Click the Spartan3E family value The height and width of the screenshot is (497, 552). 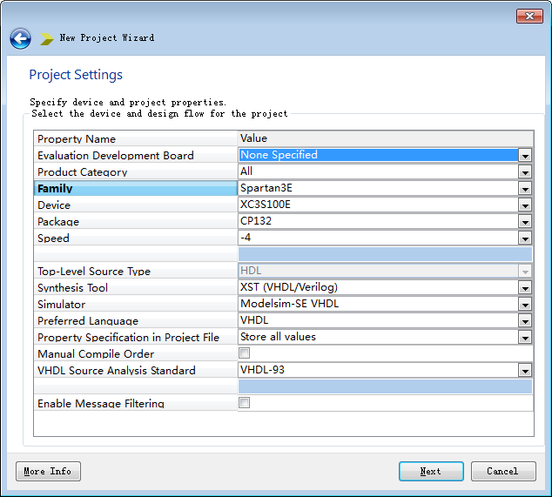379,188
